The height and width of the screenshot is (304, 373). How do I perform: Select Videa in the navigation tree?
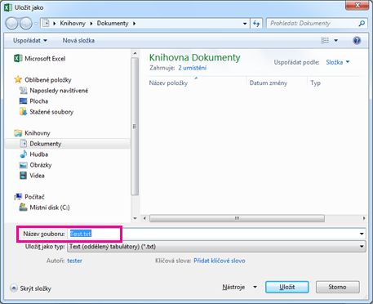pyautogui.click(x=37, y=176)
